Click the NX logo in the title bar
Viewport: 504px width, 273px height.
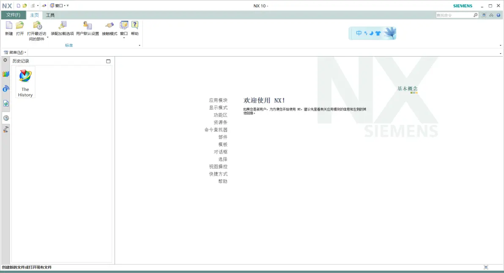tap(7, 6)
